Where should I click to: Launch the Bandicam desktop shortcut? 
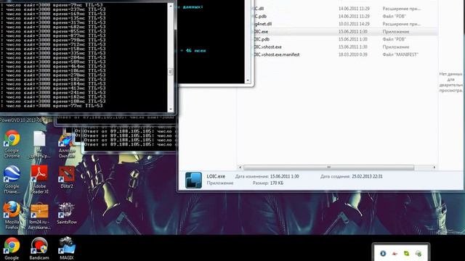tap(39, 249)
